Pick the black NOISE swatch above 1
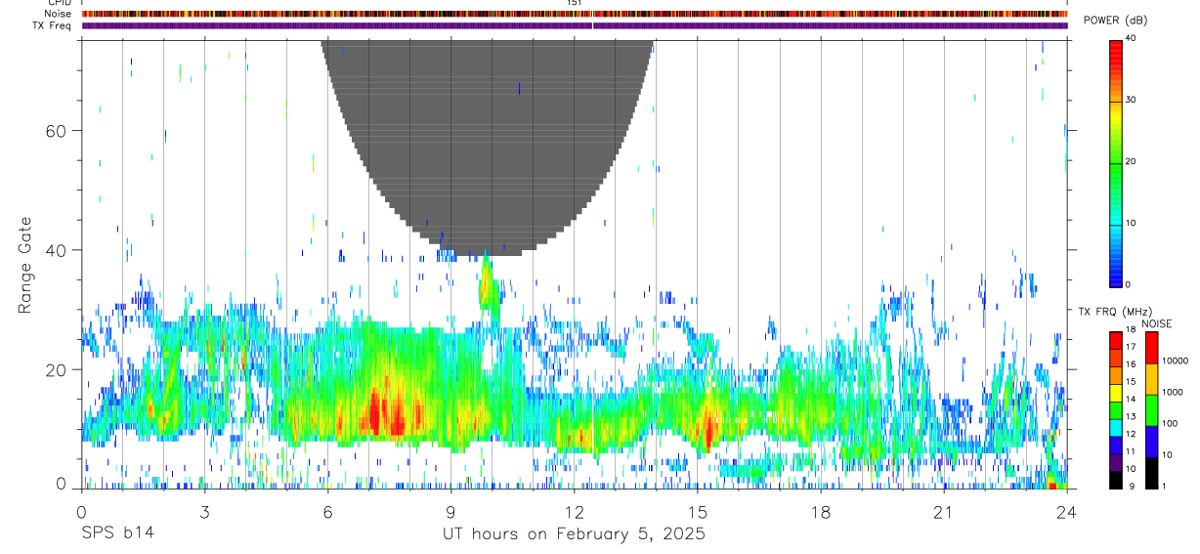 (1151, 473)
